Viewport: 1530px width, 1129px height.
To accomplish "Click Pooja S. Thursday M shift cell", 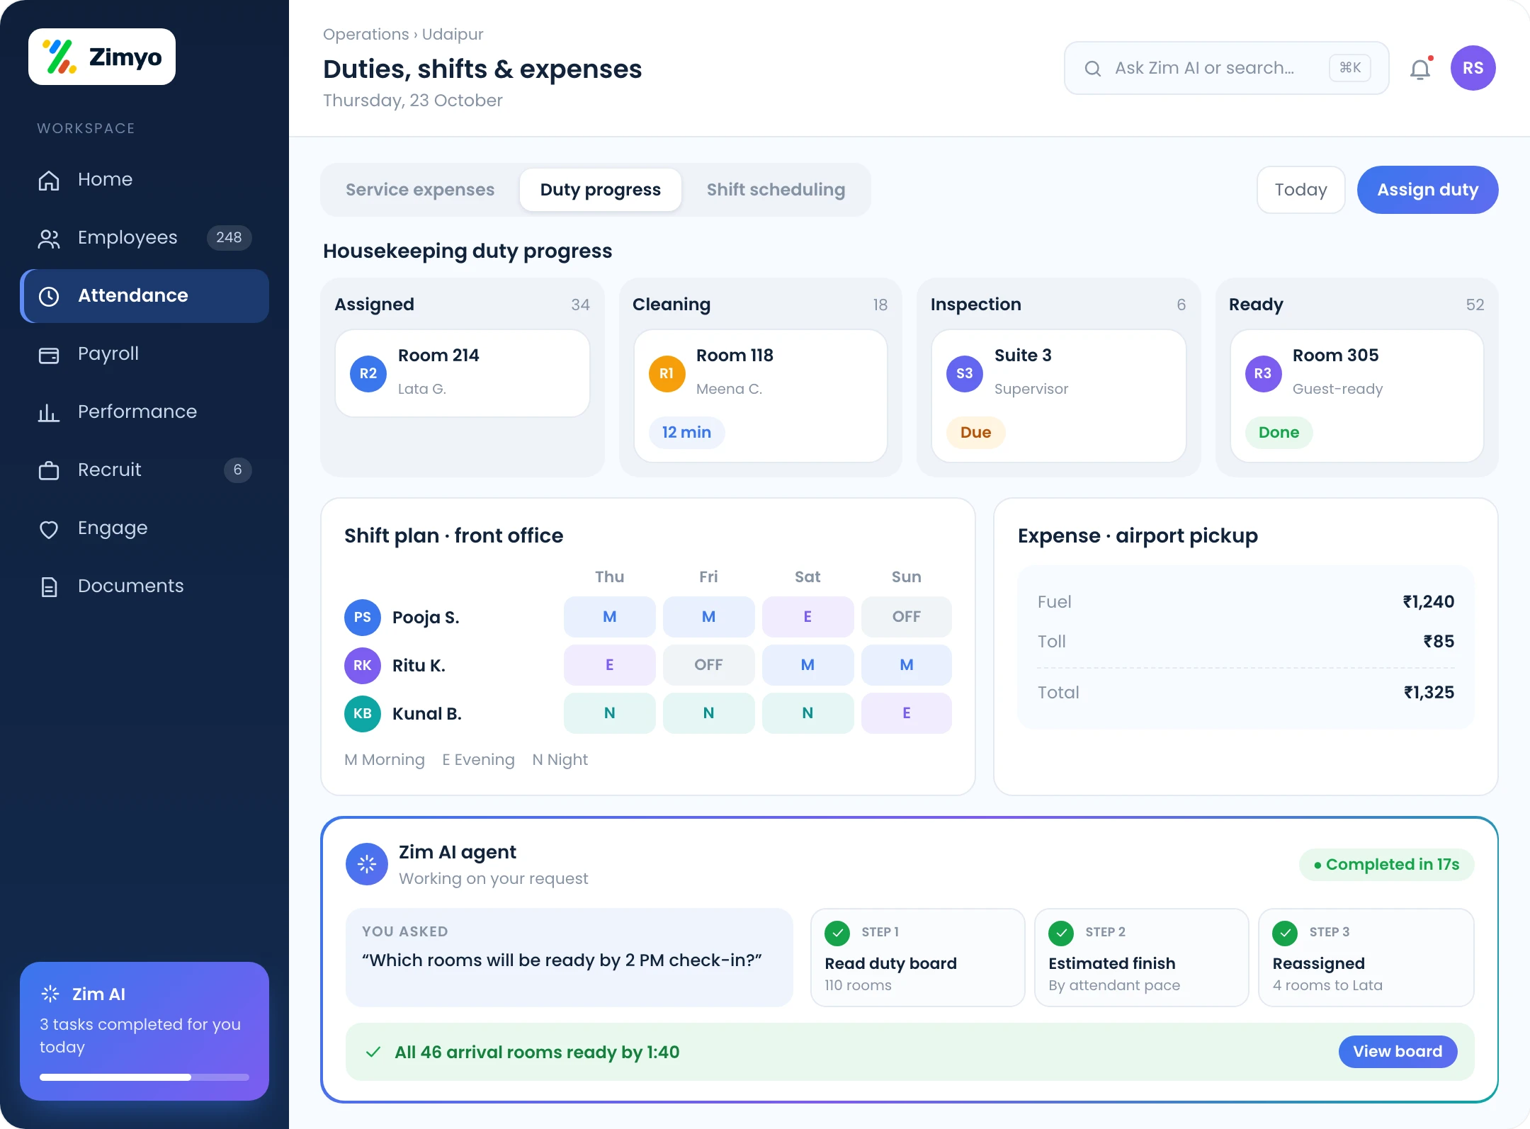I will (x=609, y=617).
